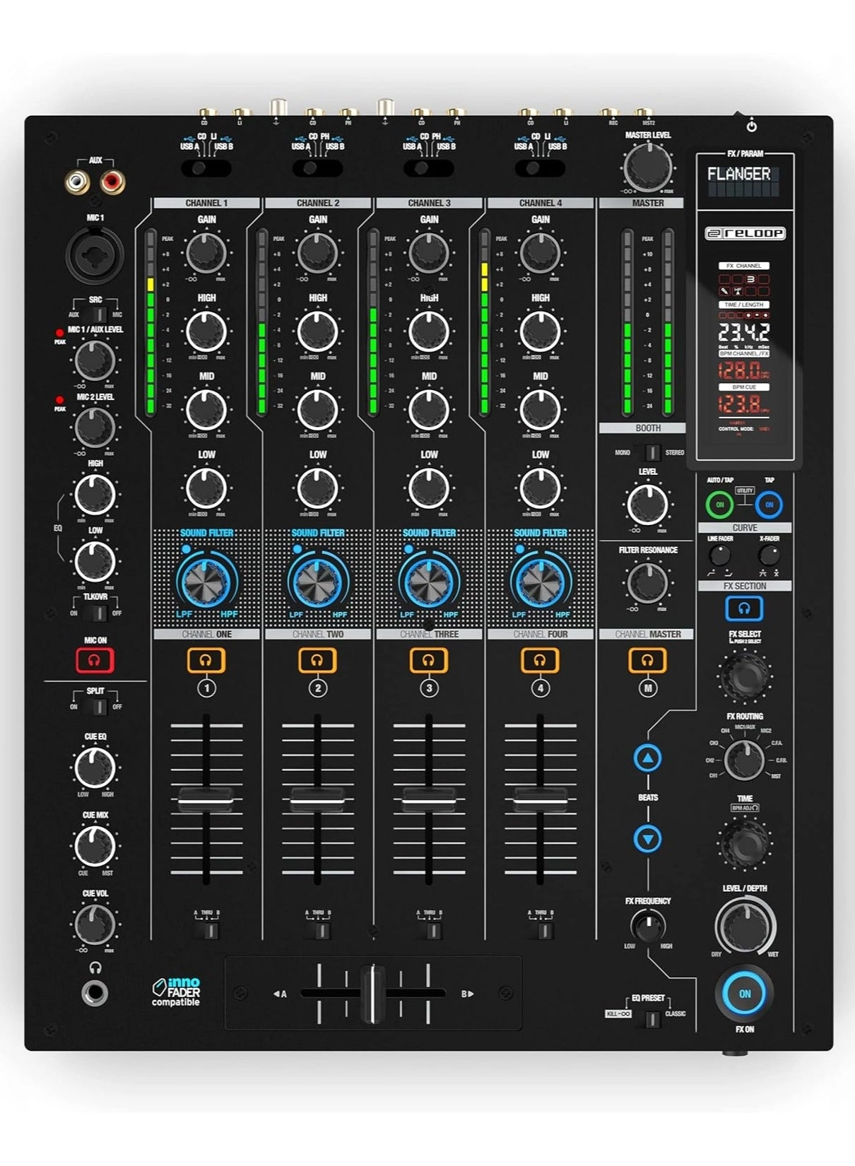Viewport: 855px width, 1166px height.
Task: Click the Filter Resonance knob
Action: (647, 582)
